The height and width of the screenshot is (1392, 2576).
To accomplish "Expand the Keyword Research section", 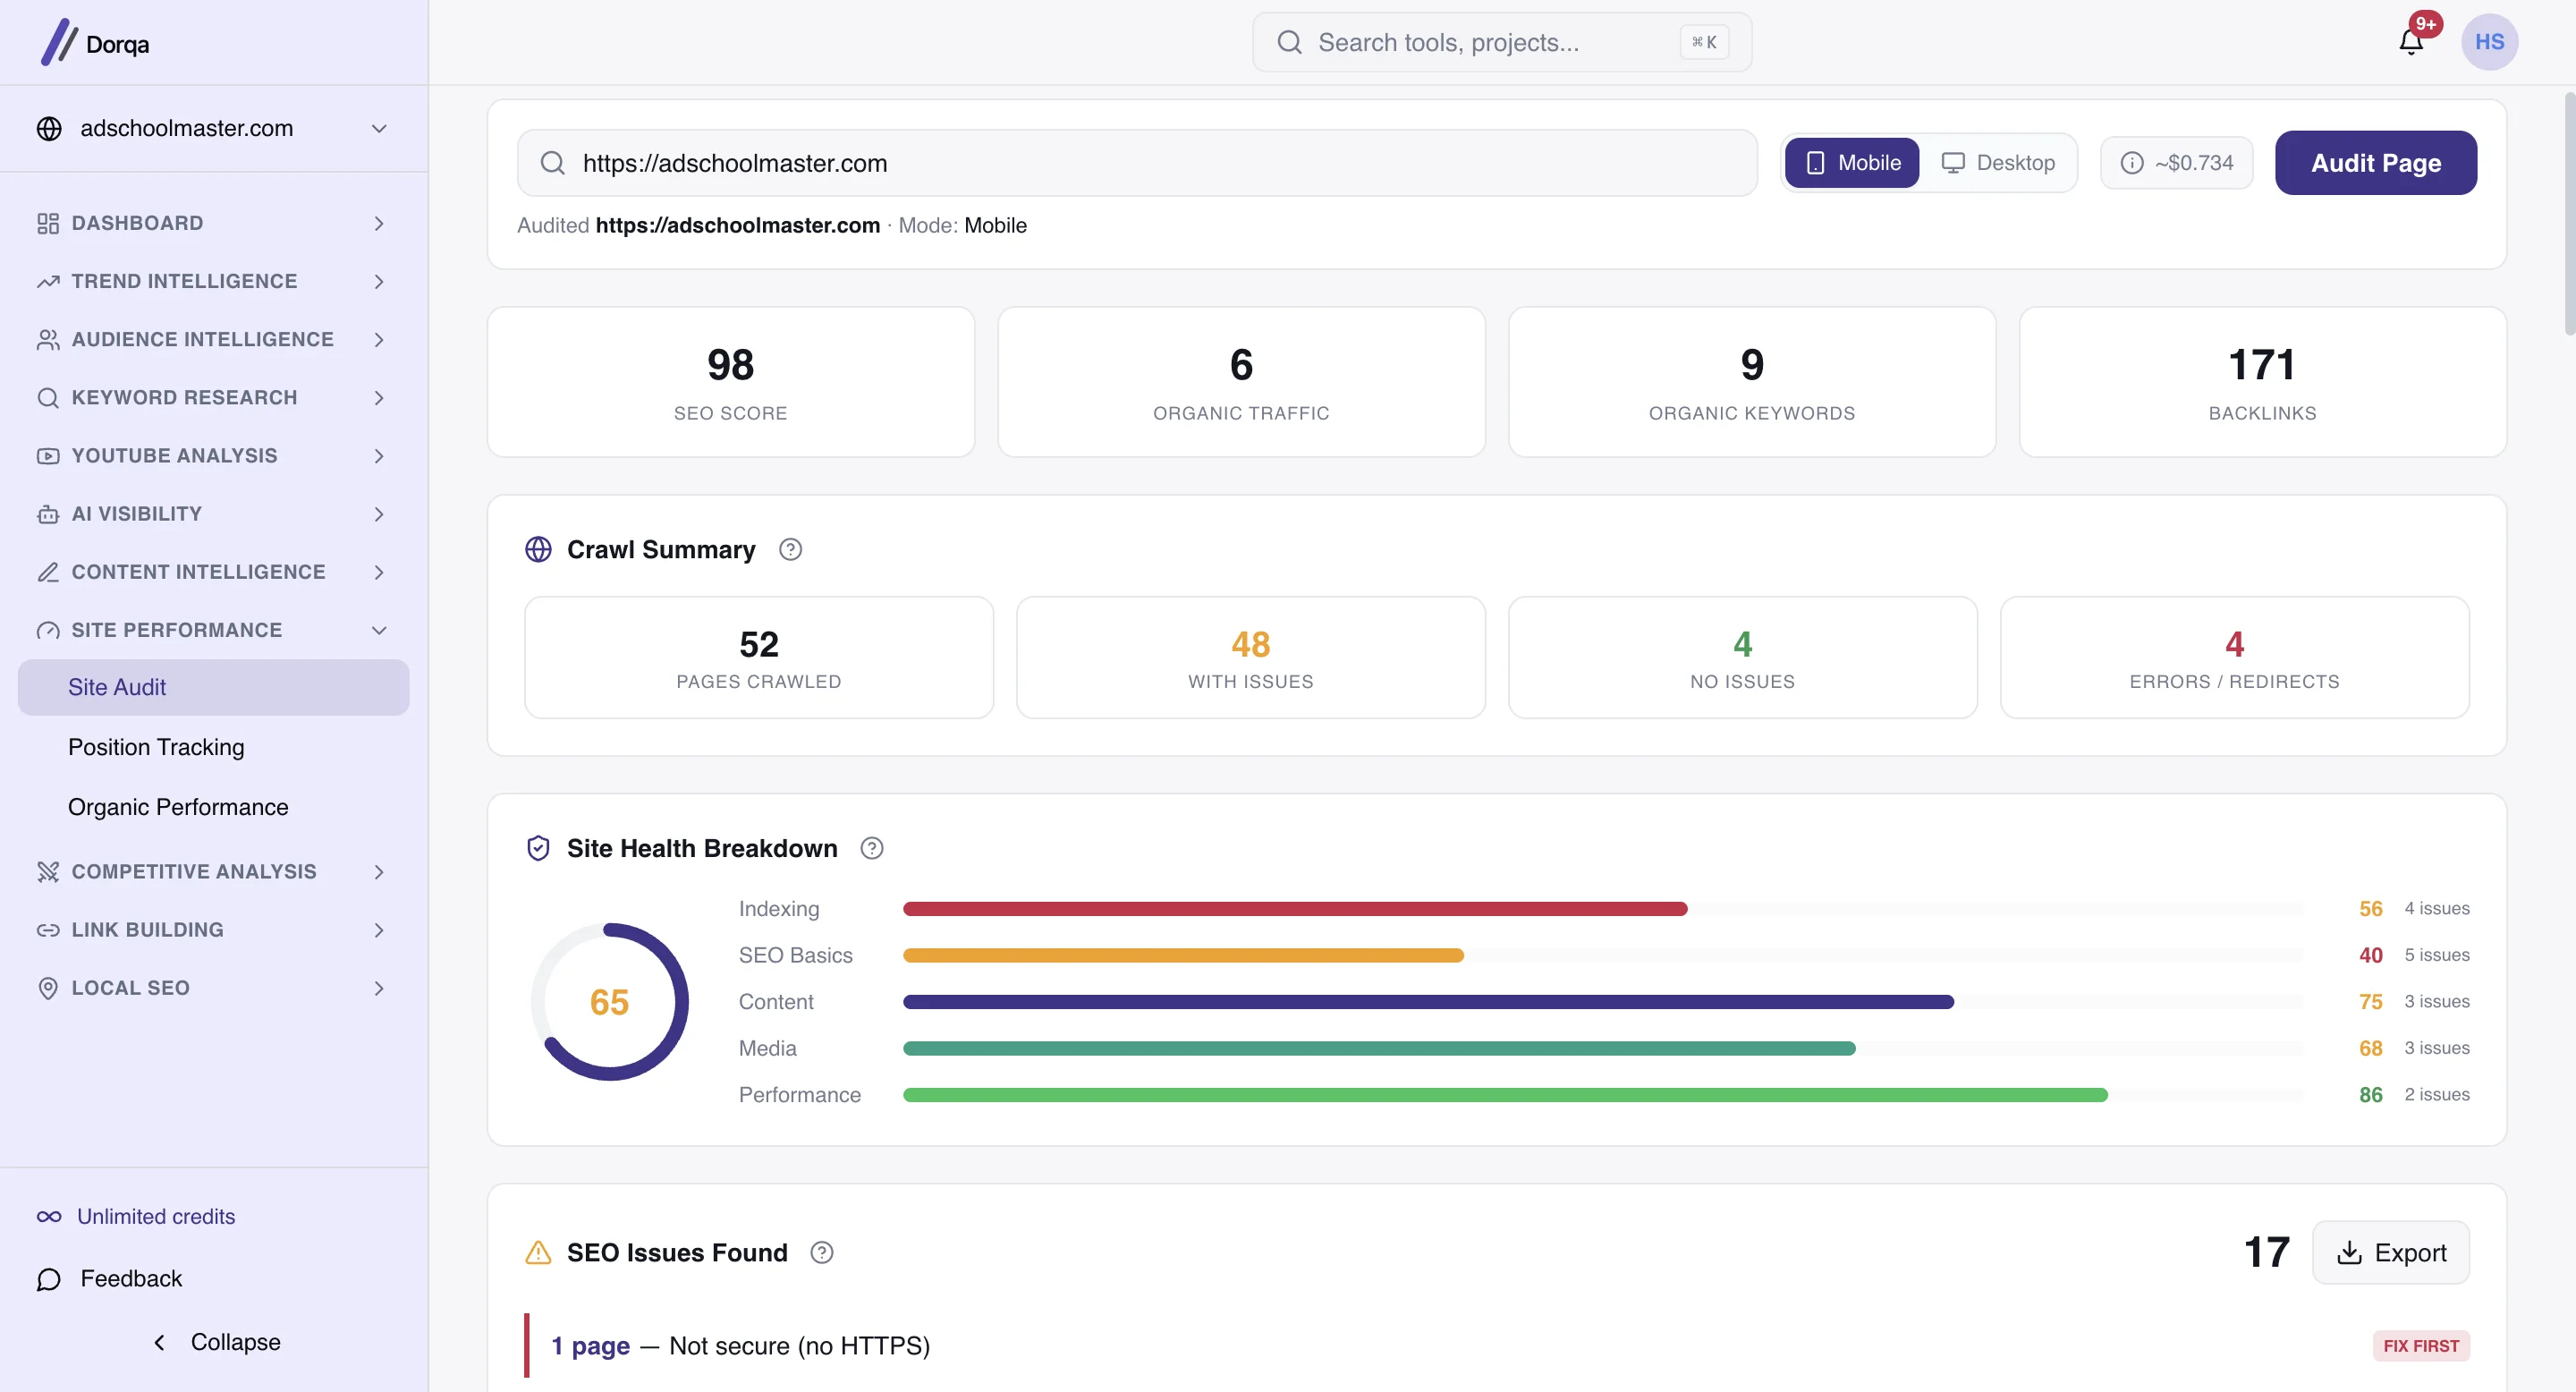I will 214,398.
